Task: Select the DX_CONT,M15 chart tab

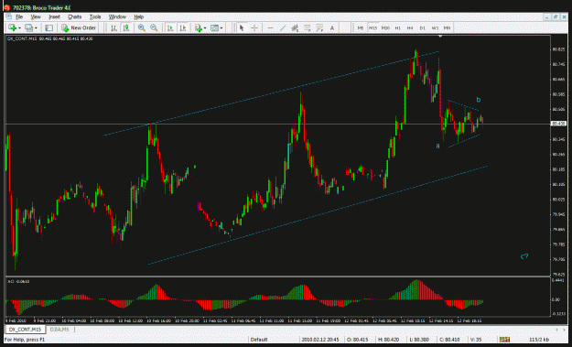Action: tap(25, 330)
